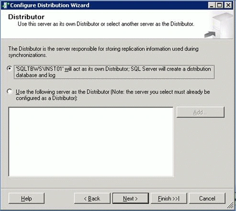Click the 'Configure Distribution Wizard' title text
The width and height of the screenshot is (236, 211).
tap(50, 5)
